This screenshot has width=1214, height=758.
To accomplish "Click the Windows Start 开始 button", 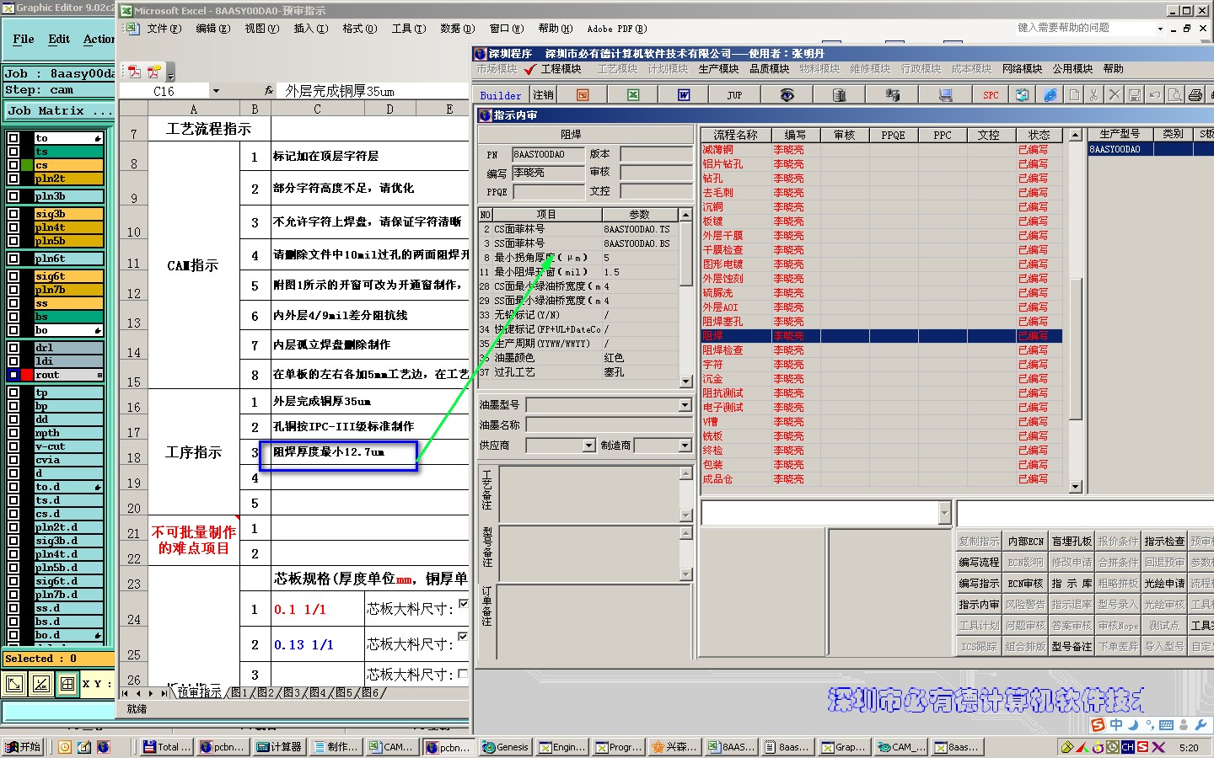I will pos(23,747).
